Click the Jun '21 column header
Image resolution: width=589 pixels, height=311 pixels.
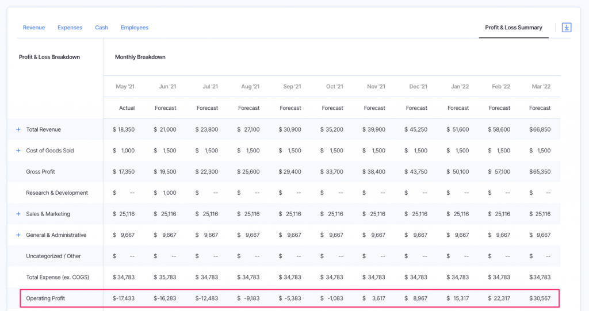coord(167,86)
